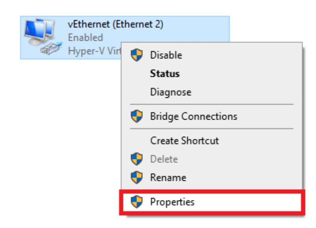
Task: Choose Disable from the context menu
Action: pyautogui.click(x=211, y=55)
